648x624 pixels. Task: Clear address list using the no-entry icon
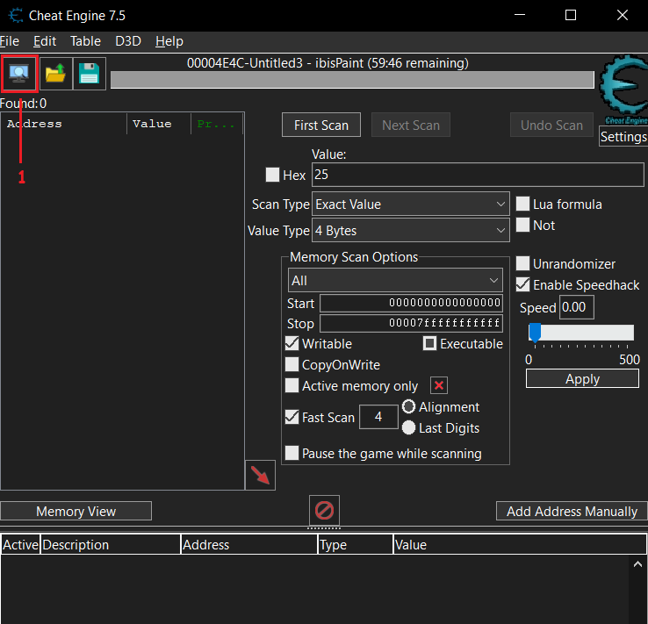[324, 510]
